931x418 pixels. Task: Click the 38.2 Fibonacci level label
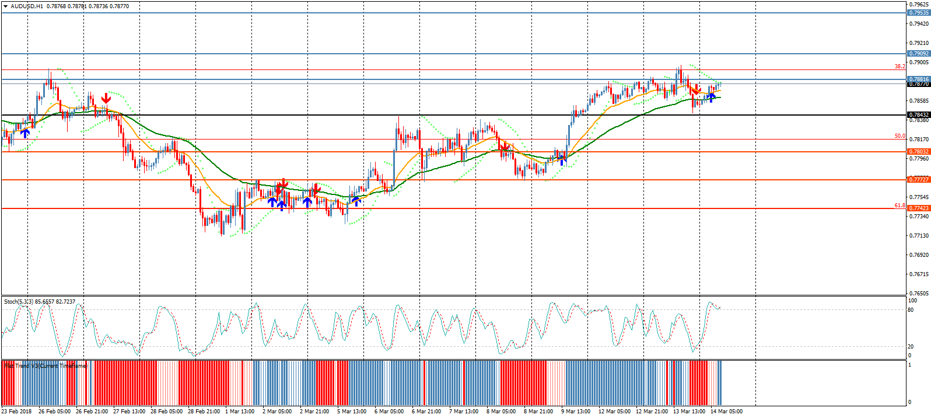pos(900,67)
